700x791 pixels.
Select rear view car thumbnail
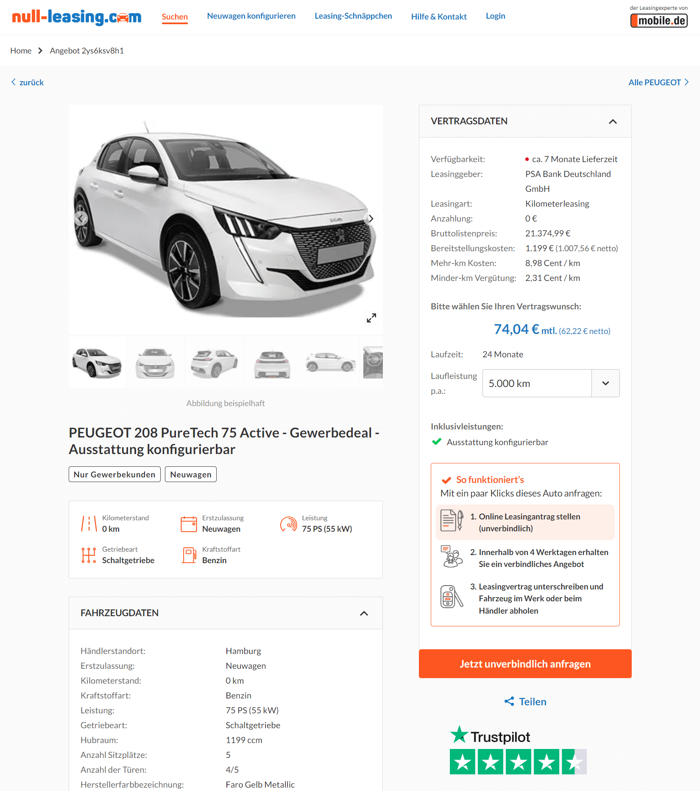[x=272, y=363]
